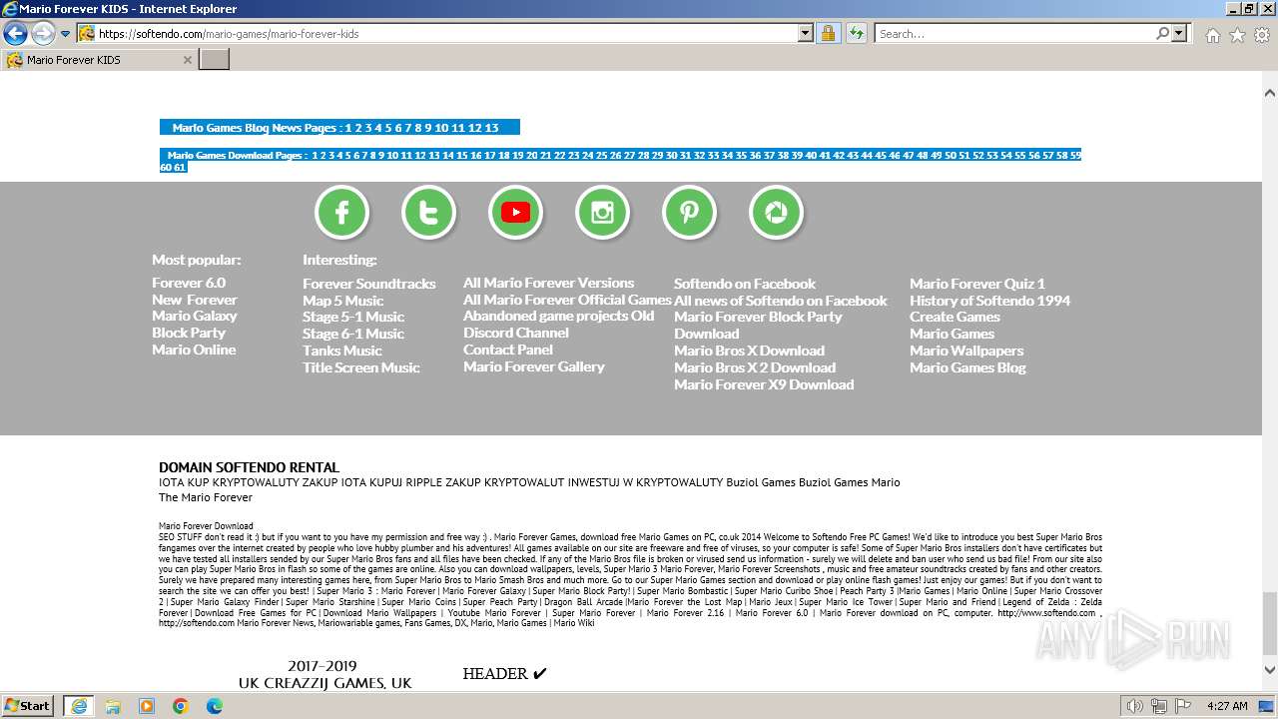Click the Search input box
The image size is (1278, 719).
(1014, 33)
